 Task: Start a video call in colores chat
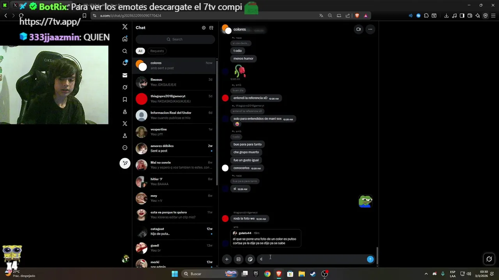tap(358, 29)
